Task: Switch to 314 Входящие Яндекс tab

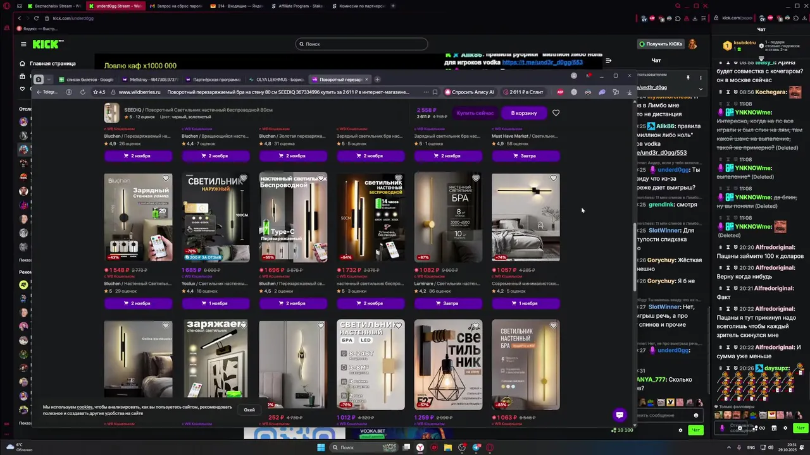Action: 235,6
